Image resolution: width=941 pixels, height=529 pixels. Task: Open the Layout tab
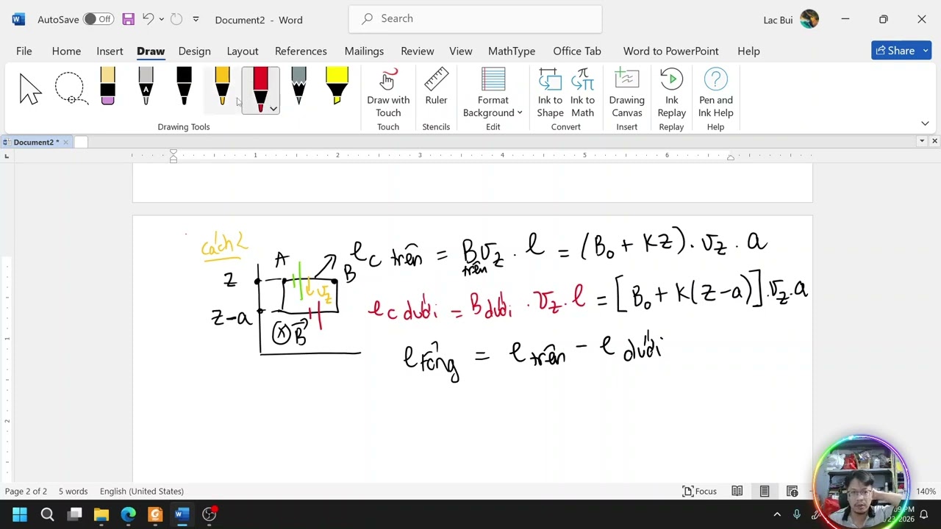pyautogui.click(x=243, y=51)
